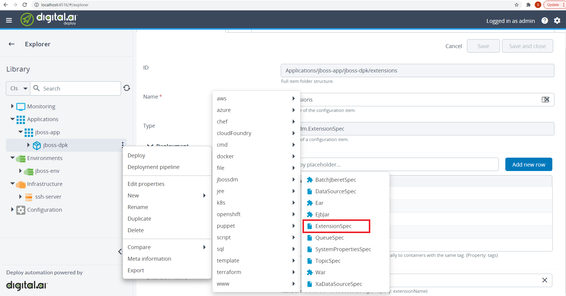This screenshot has width=566, height=296.
Task: Click the digital.ai deploy logo
Action: tap(49, 19)
